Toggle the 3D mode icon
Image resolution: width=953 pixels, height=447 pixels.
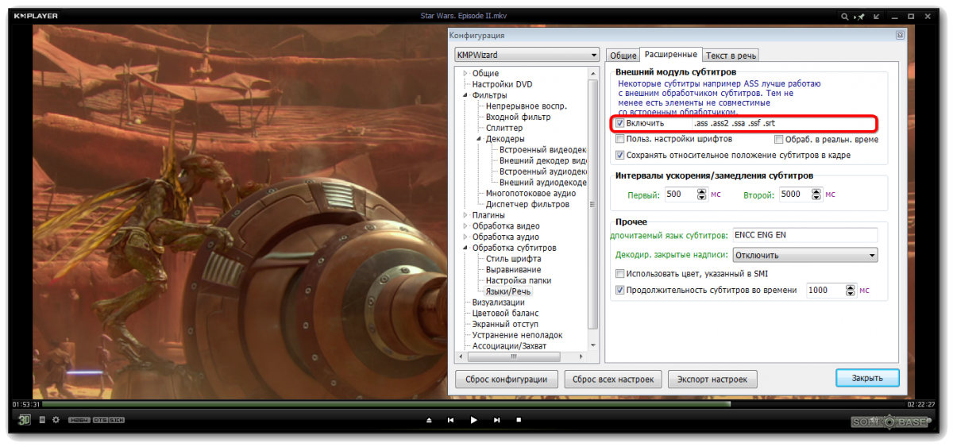(x=25, y=420)
